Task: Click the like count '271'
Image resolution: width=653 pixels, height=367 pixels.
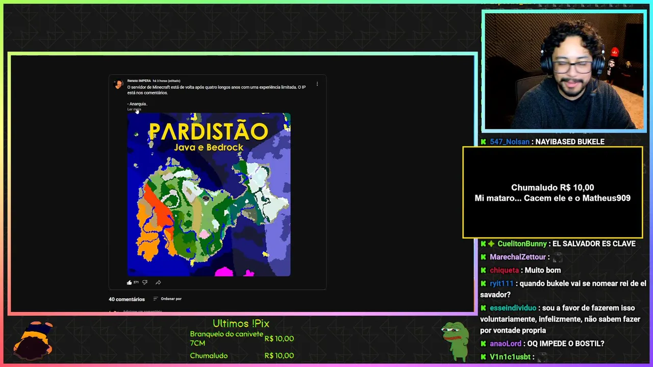Action: pyautogui.click(x=136, y=282)
